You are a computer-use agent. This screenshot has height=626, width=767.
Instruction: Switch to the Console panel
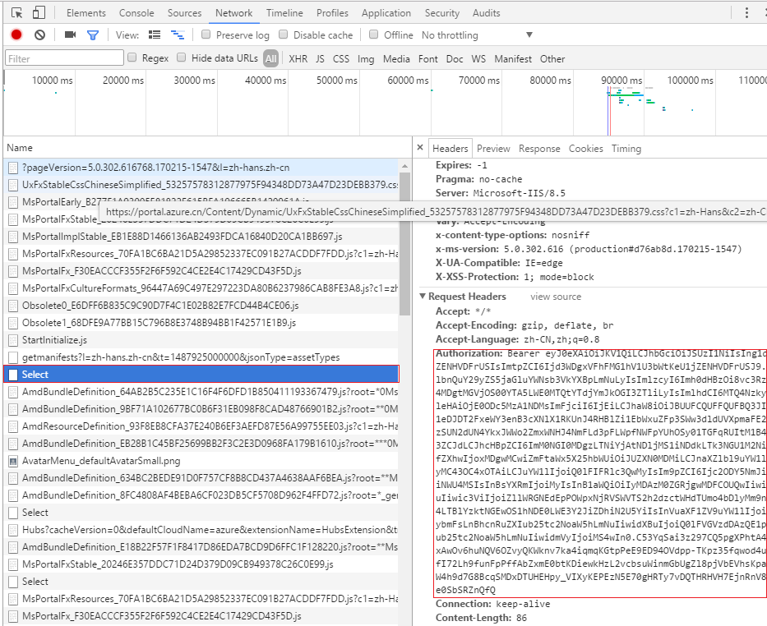(x=136, y=12)
